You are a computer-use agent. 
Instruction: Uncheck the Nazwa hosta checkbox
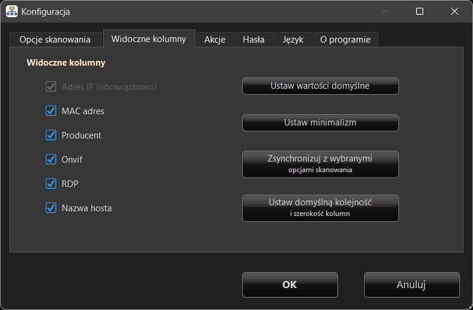[x=51, y=208]
